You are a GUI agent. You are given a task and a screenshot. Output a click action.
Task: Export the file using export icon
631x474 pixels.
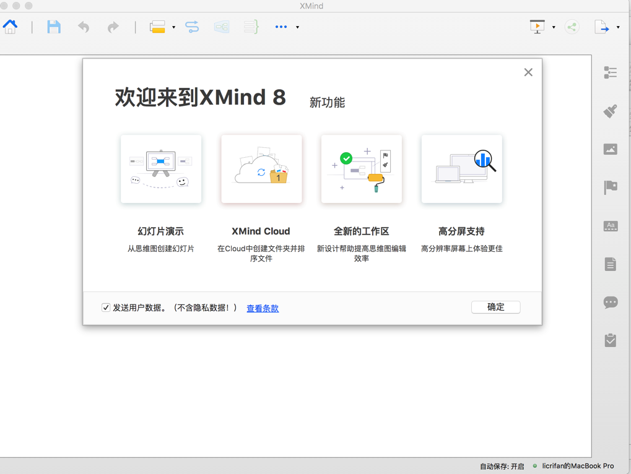pos(602,27)
